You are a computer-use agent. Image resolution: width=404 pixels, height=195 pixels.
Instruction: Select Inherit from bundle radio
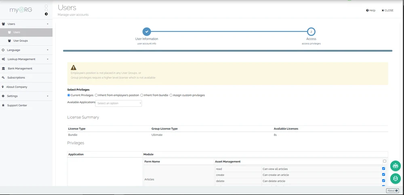click(142, 95)
